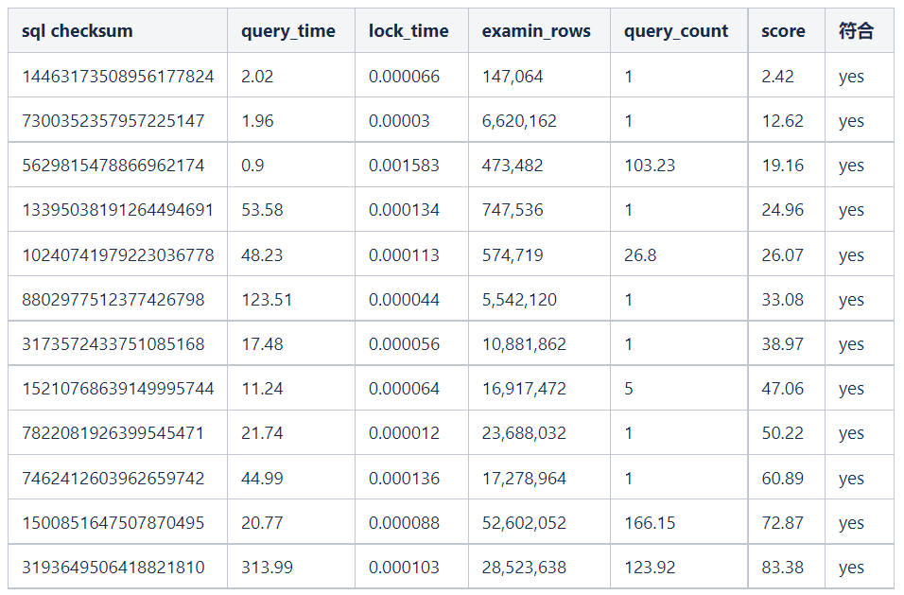Click lock_time value 0.000012

pos(404,433)
